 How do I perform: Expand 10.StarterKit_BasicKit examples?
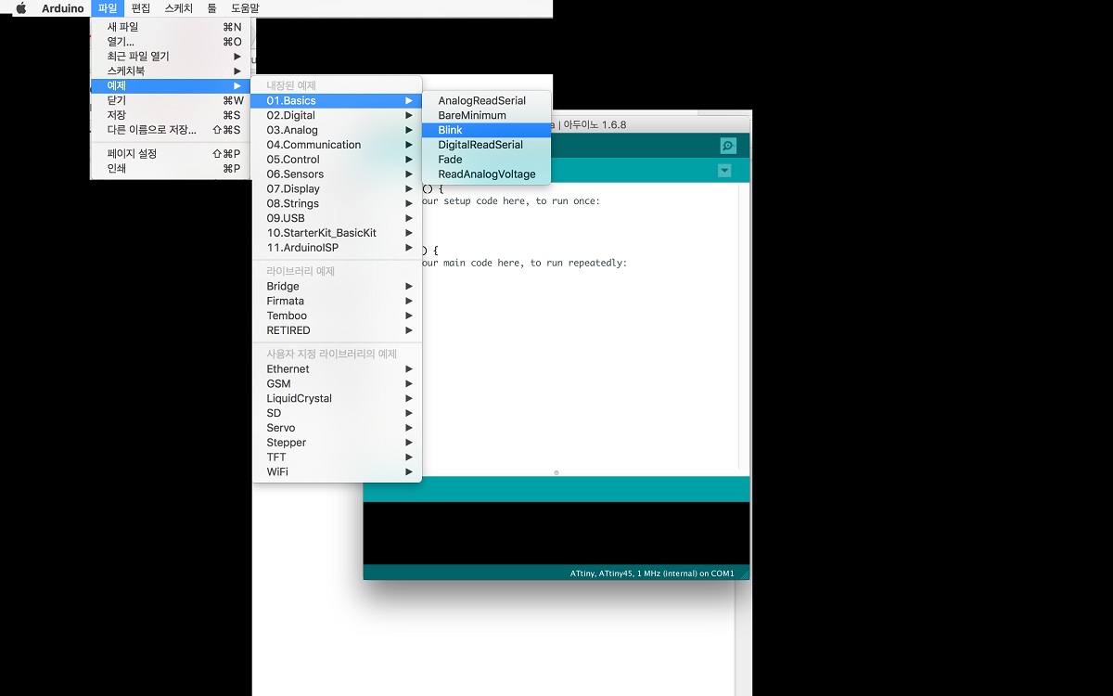point(337,233)
